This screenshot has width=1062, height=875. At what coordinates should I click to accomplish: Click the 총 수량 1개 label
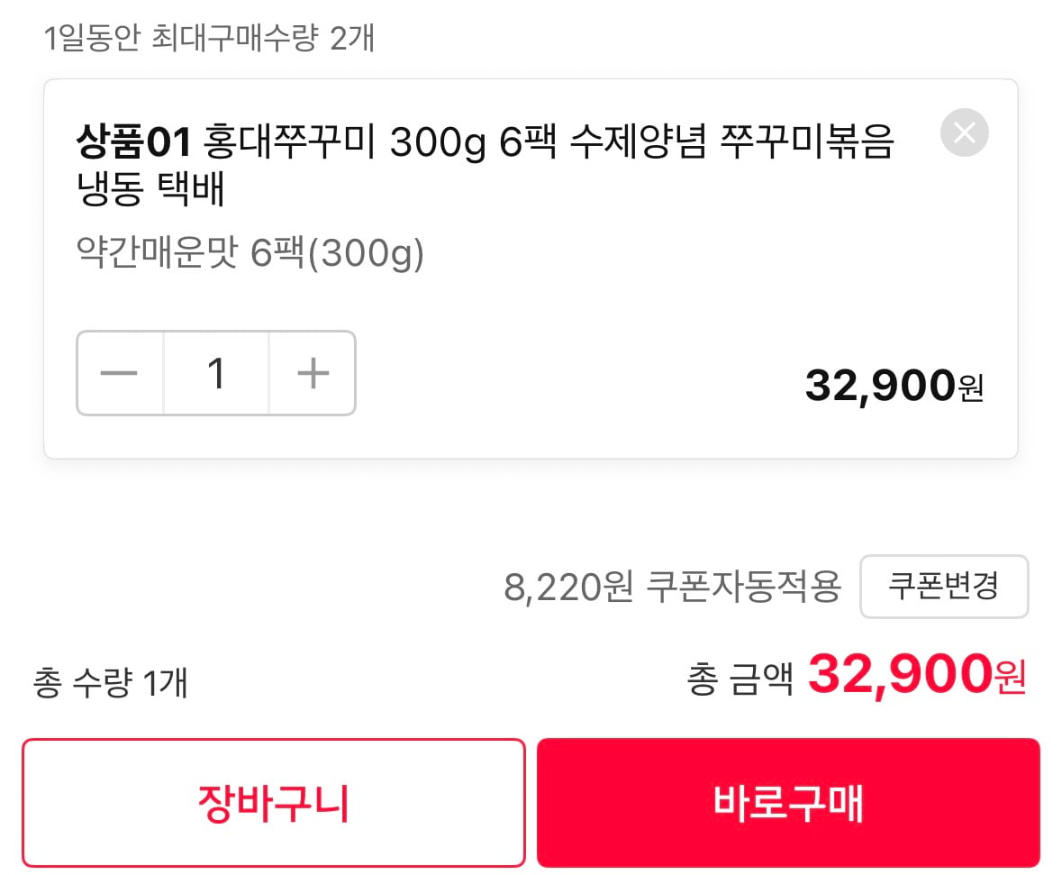click(x=110, y=682)
